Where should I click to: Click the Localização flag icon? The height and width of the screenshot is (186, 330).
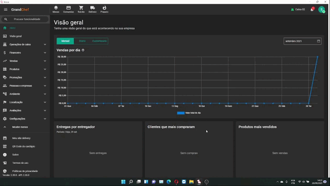coord(5,102)
